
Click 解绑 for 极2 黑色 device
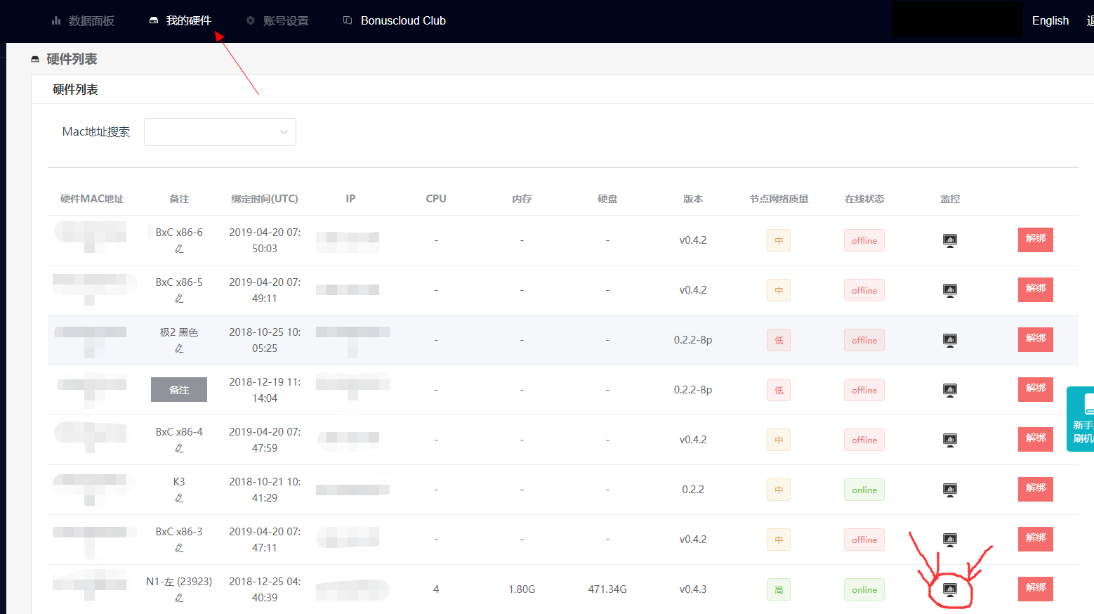coord(1036,339)
